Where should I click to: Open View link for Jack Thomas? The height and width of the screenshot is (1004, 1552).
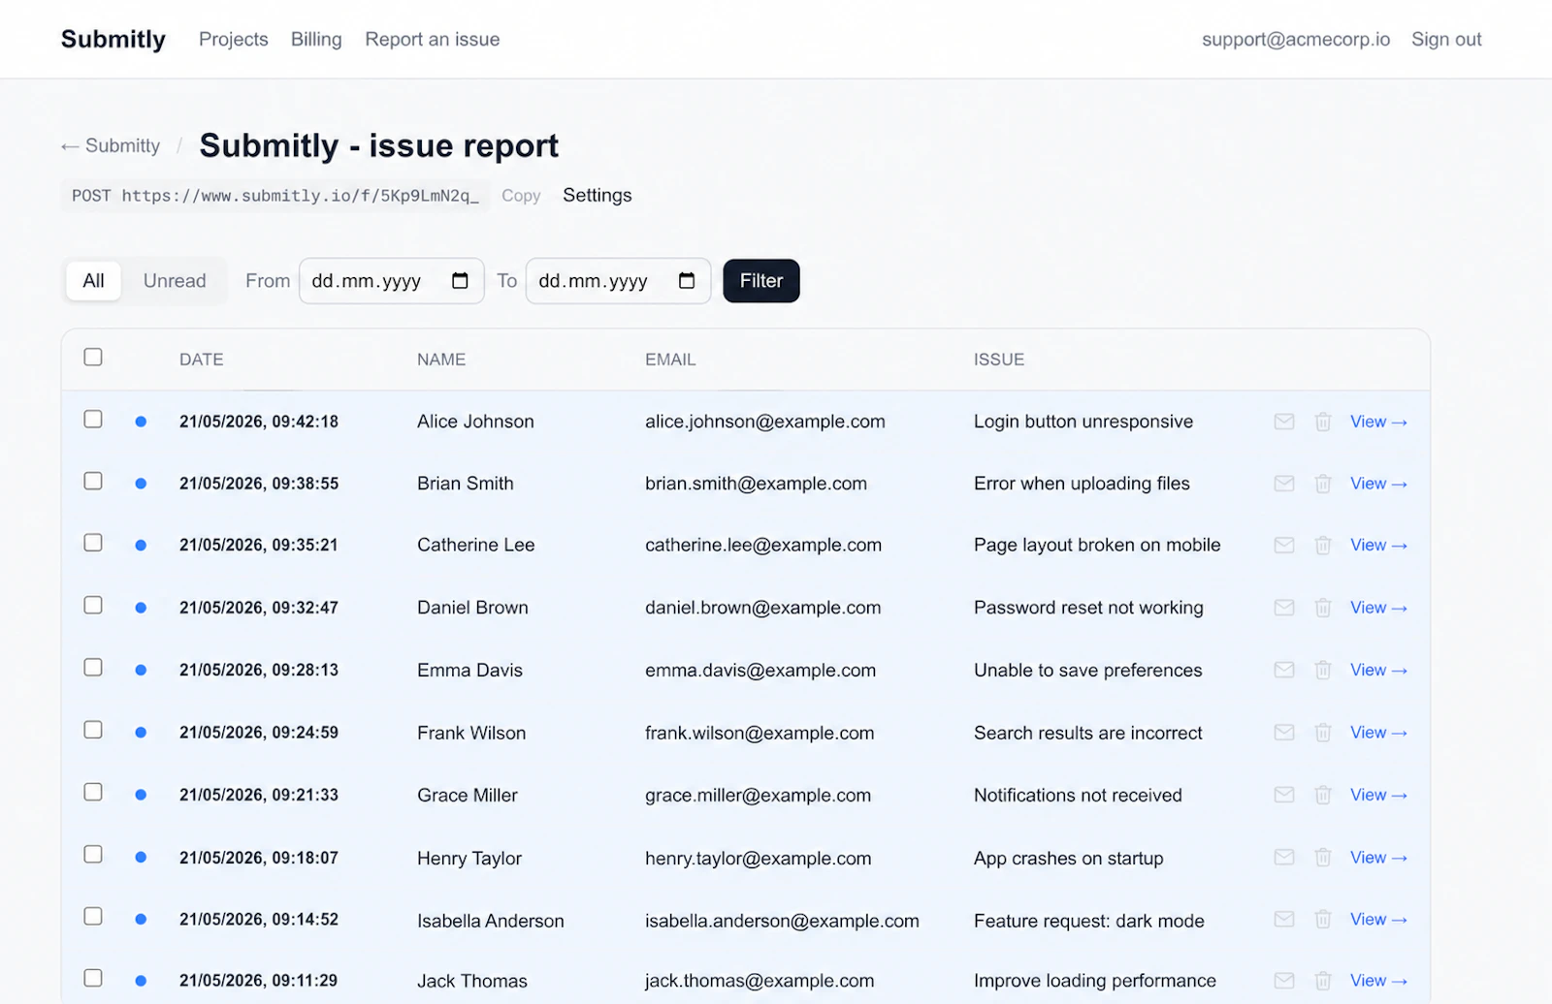[x=1378, y=981]
